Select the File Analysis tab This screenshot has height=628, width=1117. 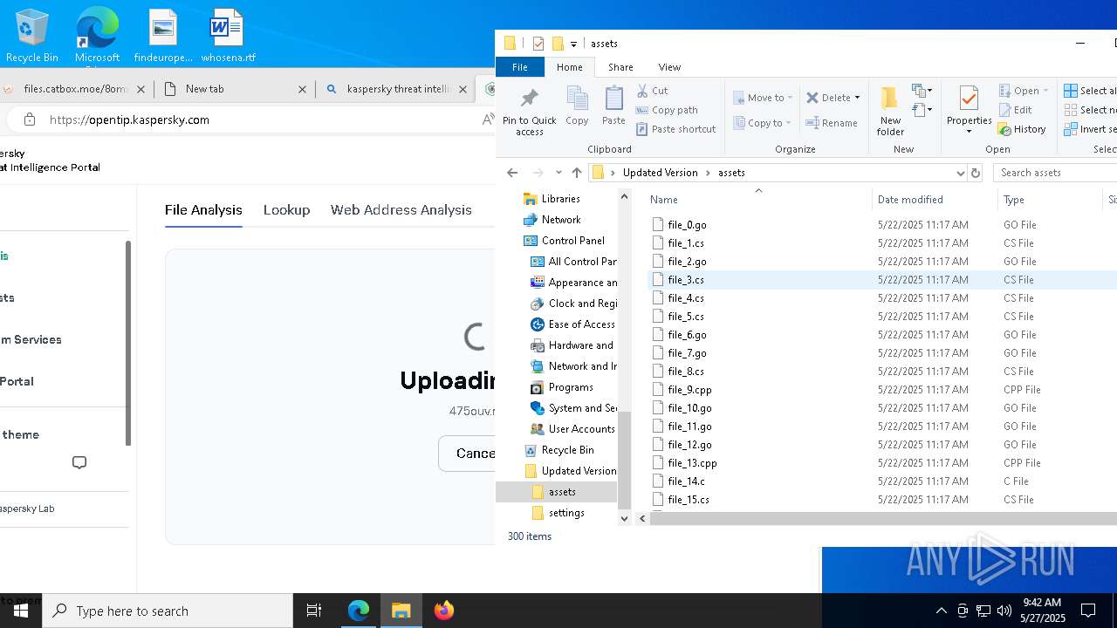(x=203, y=210)
